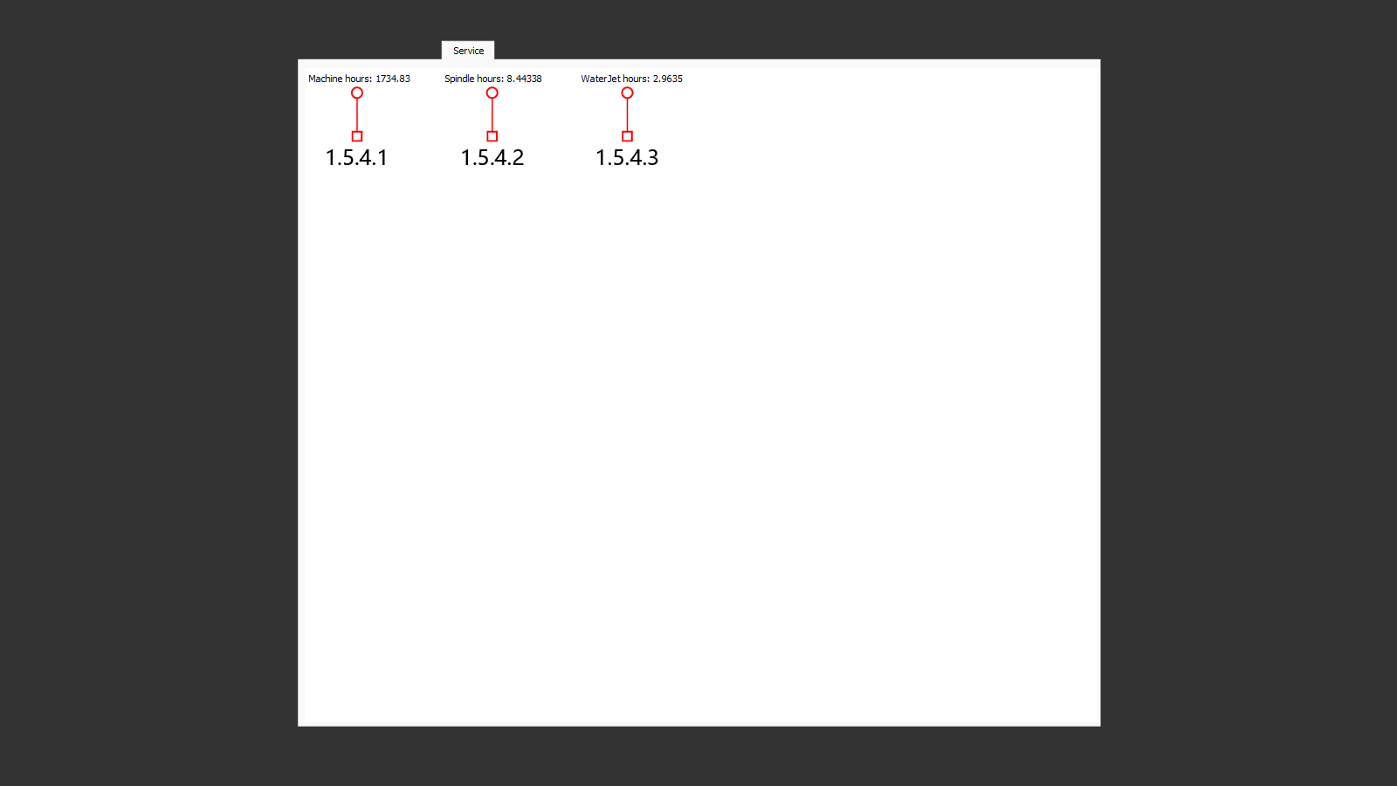Click the red square above 1.5.4.2
The width and height of the screenshot is (1397, 786).
click(492, 136)
